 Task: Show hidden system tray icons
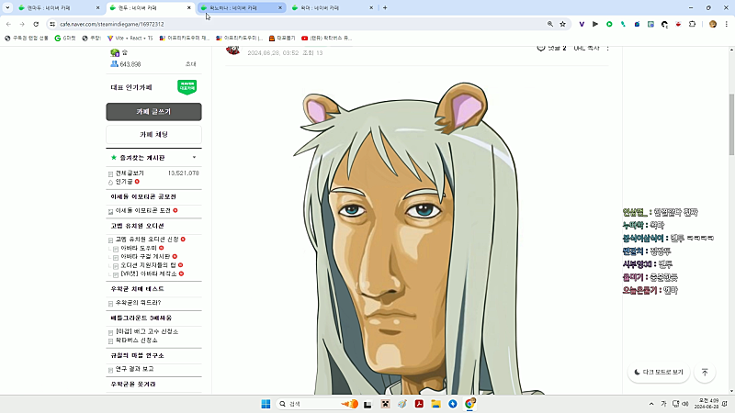[x=651, y=404]
